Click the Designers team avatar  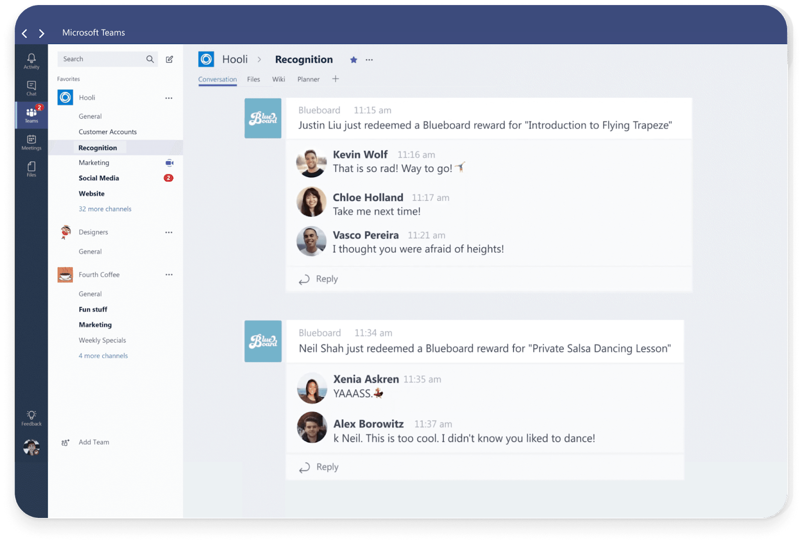[65, 232]
